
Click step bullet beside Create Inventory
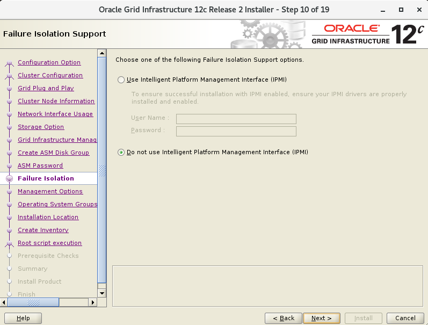click(9, 230)
